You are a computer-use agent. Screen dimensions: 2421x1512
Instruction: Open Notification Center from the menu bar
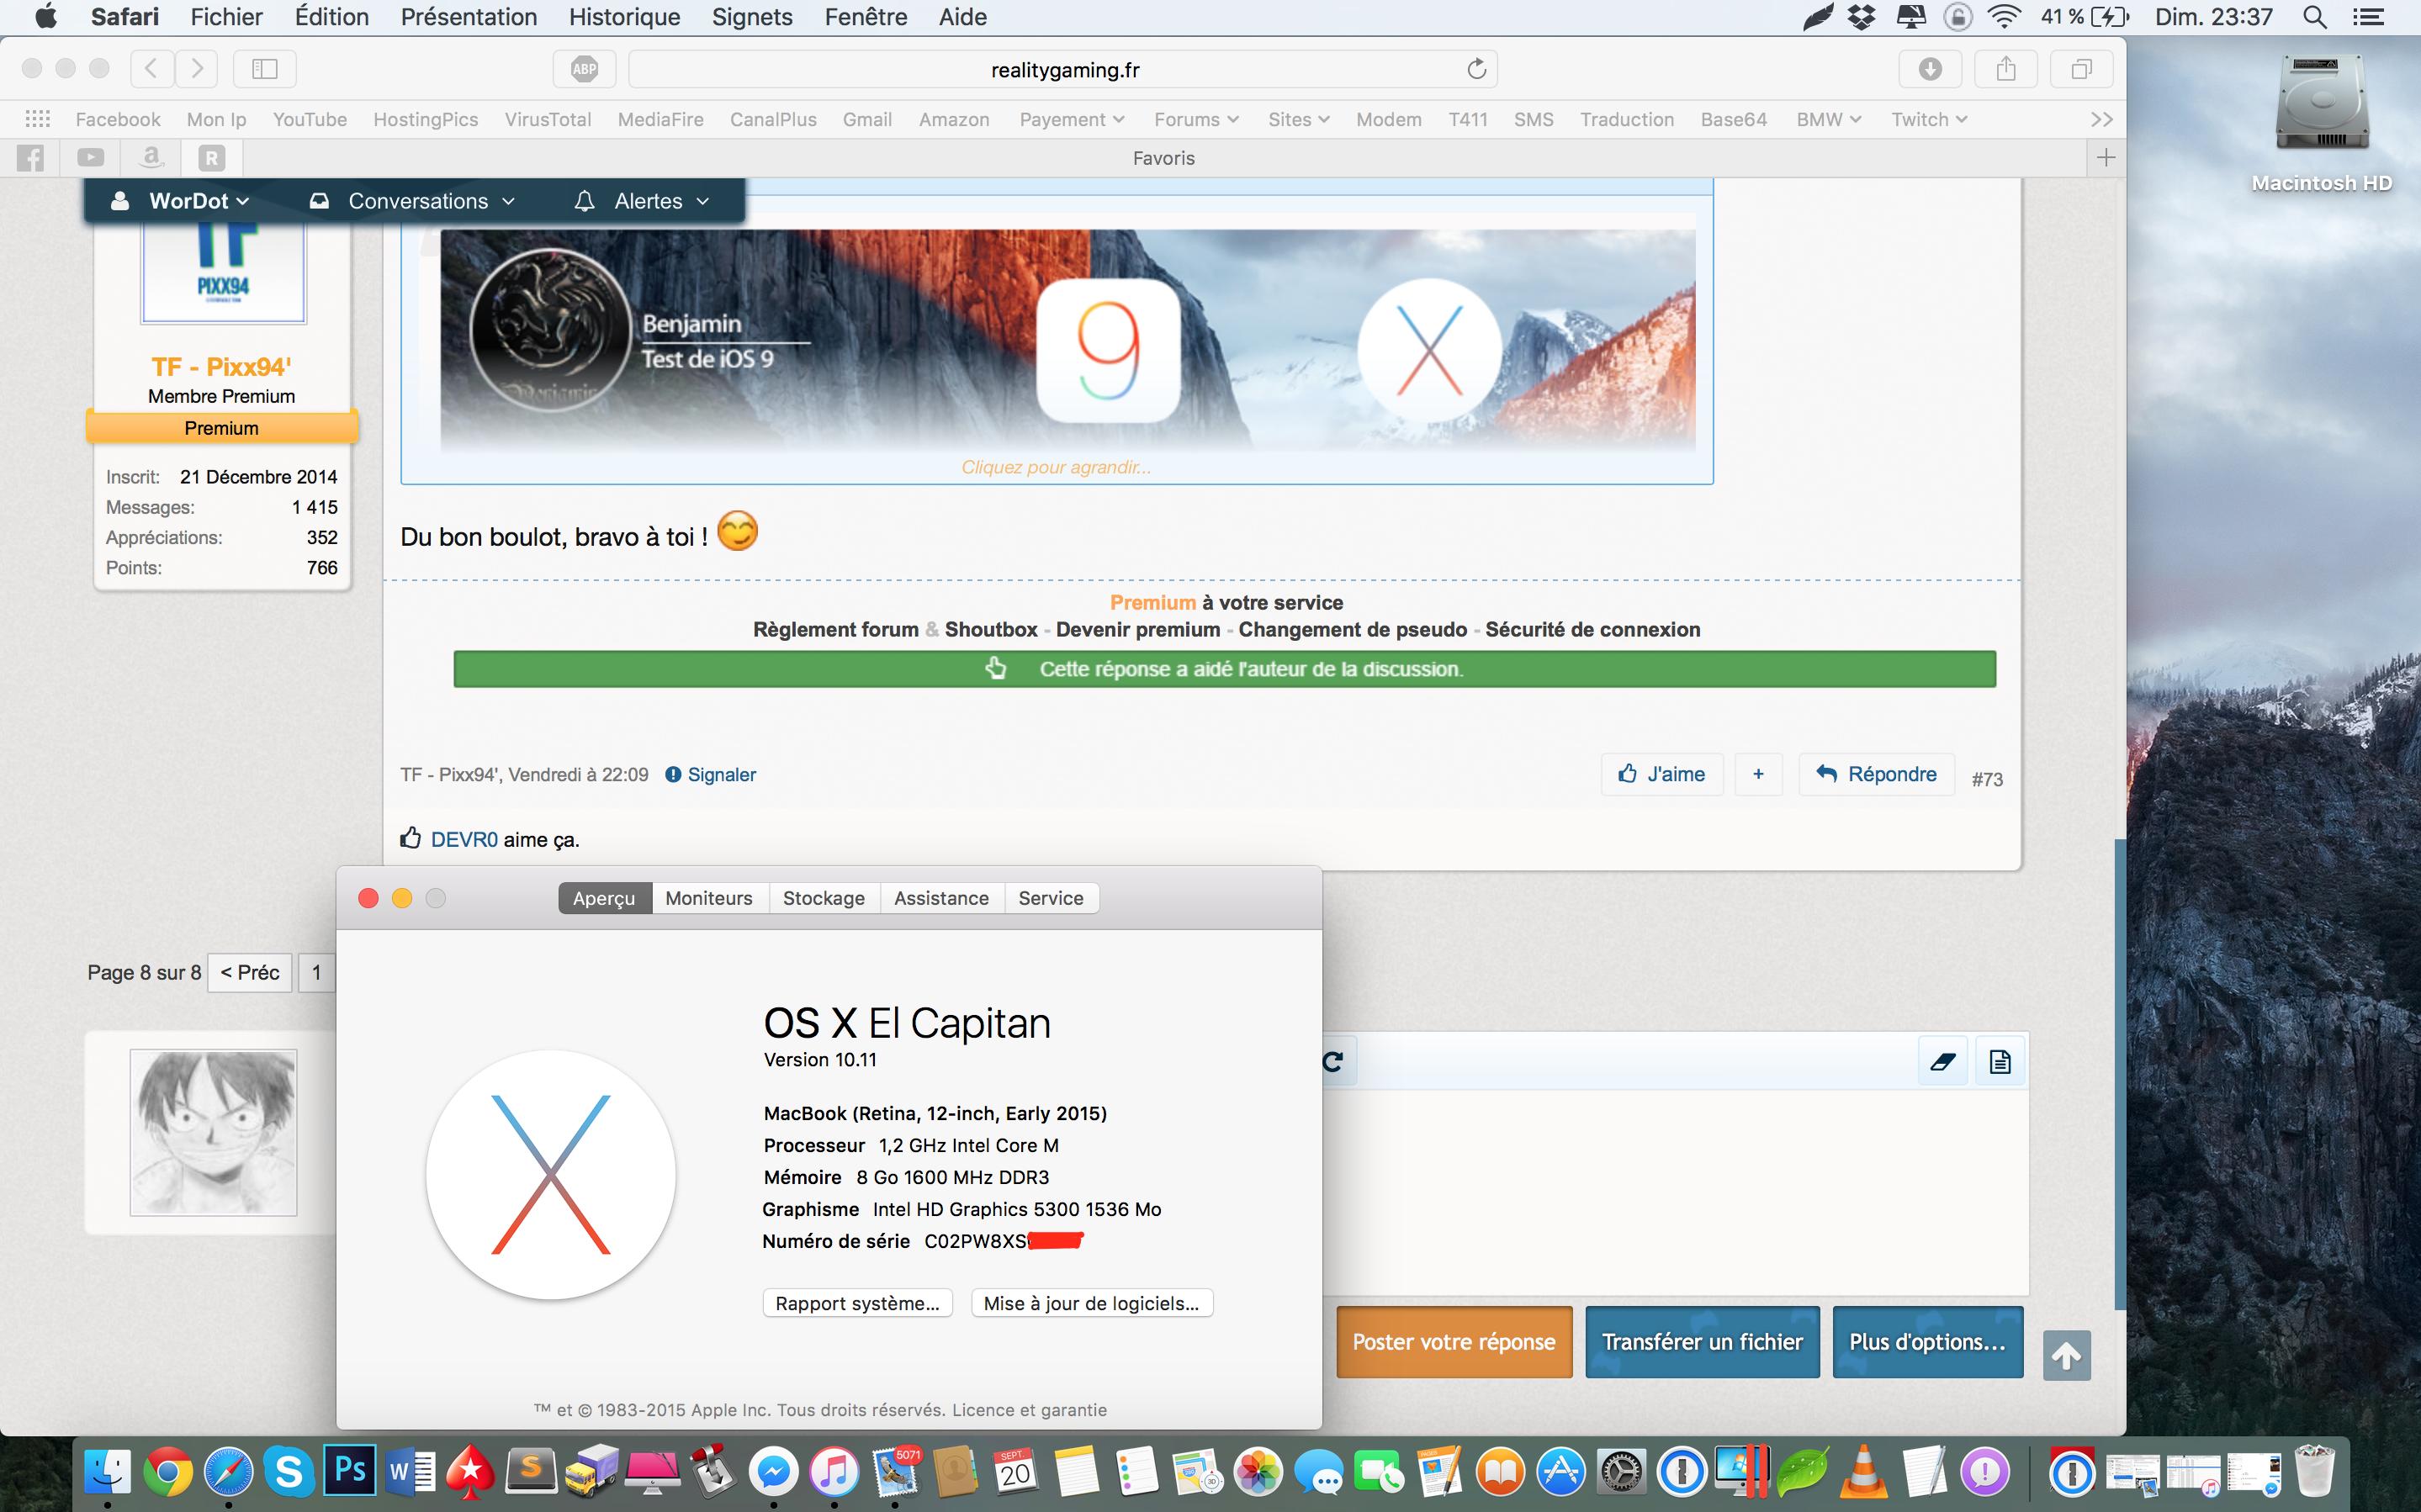[x=2369, y=17]
